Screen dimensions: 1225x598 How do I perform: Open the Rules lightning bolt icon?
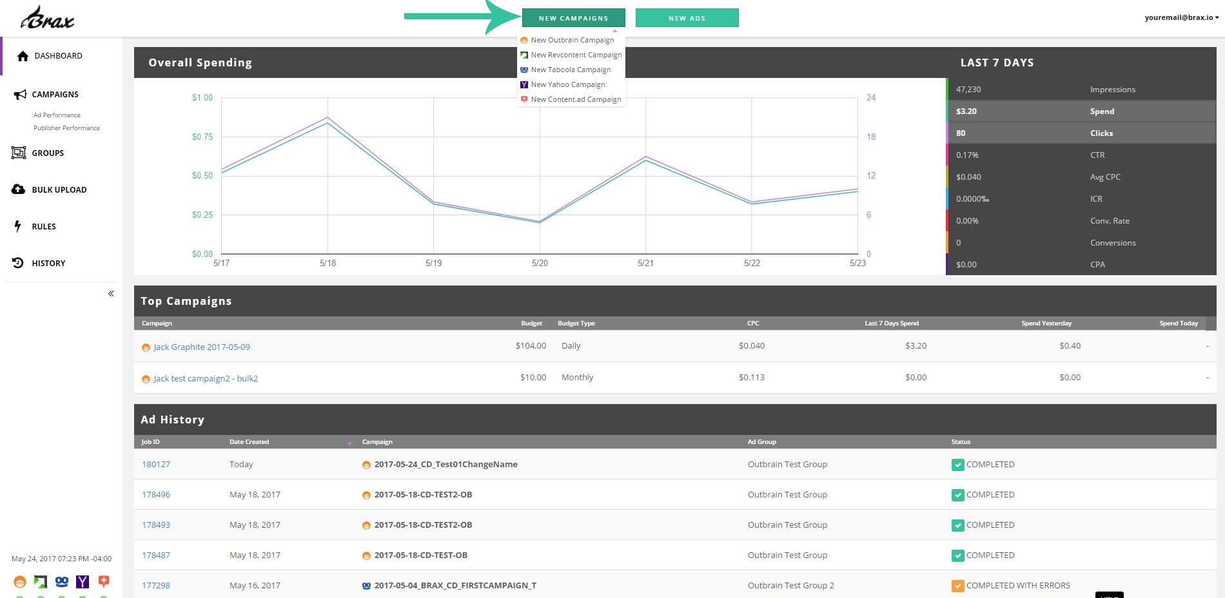(x=18, y=226)
